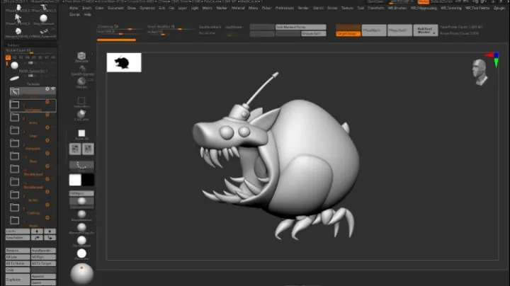Click the All Low button

coord(18,257)
